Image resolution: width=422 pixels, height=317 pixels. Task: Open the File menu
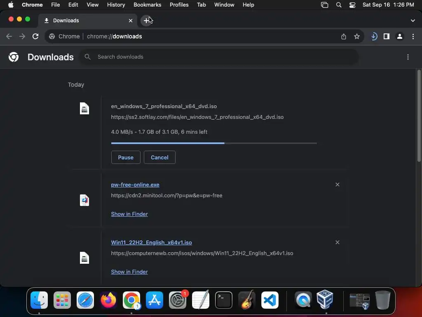(56, 5)
